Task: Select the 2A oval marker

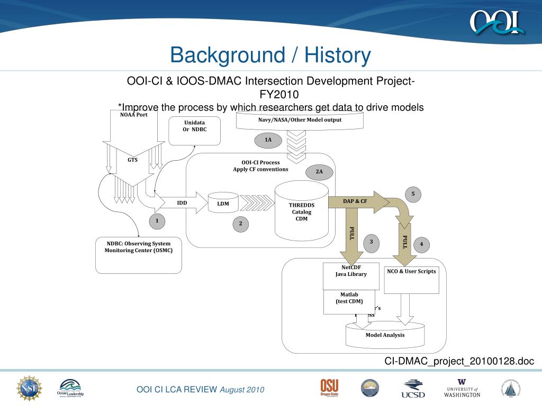Action: (319, 172)
